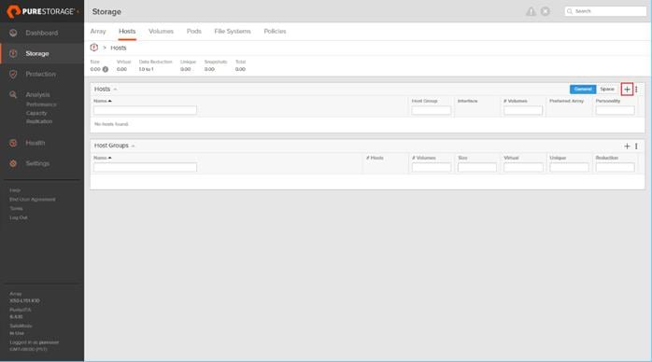Click the Size info icon
The width and height of the screenshot is (652, 362).
[106, 69]
